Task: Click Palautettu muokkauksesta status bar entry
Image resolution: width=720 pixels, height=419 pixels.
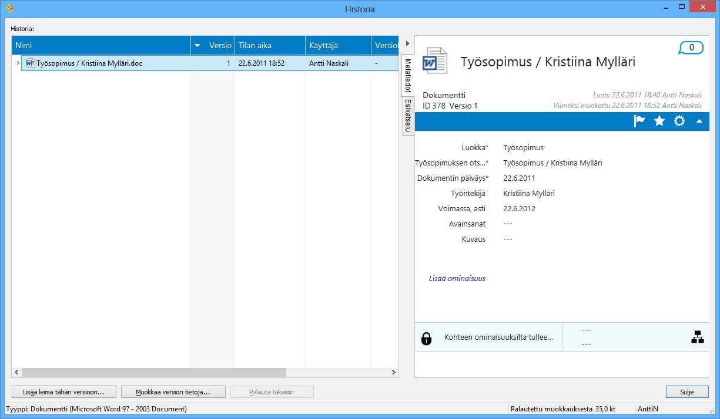Action: 551,408
